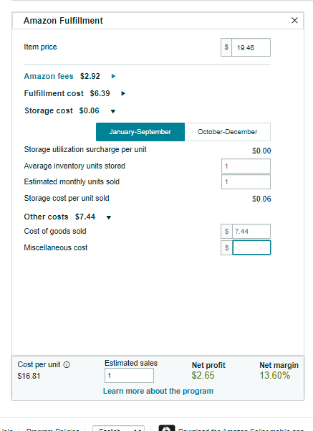Click the Amazon Seller mobile app icon
Viewport: 313px width, 431px height.
(167, 428)
